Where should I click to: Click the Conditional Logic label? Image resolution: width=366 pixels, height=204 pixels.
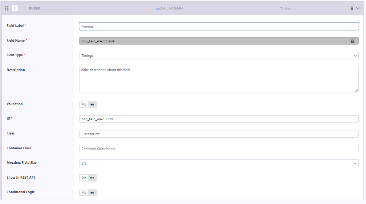tap(21, 192)
